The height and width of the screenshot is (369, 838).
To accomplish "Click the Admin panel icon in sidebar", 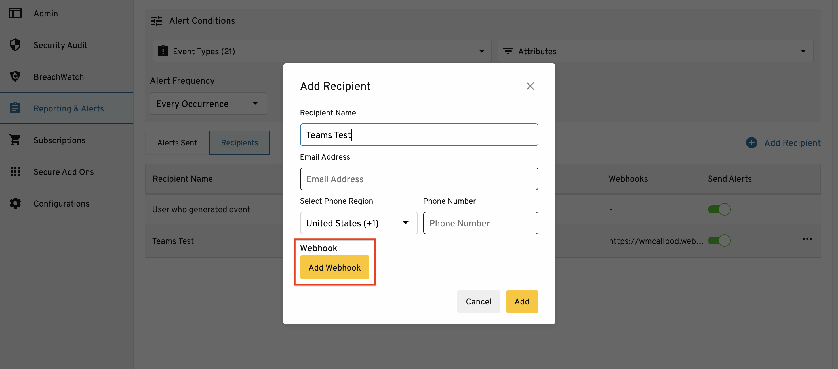I will tap(15, 13).
